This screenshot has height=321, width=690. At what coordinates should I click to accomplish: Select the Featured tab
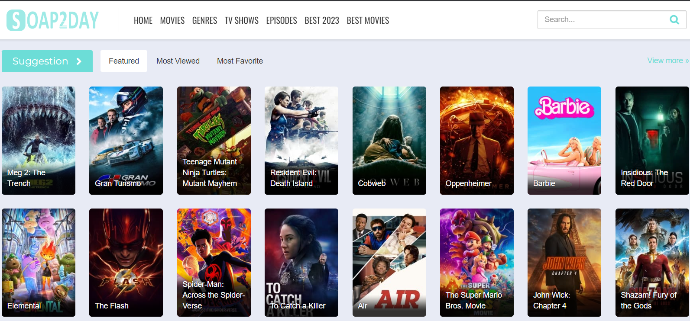pos(124,61)
